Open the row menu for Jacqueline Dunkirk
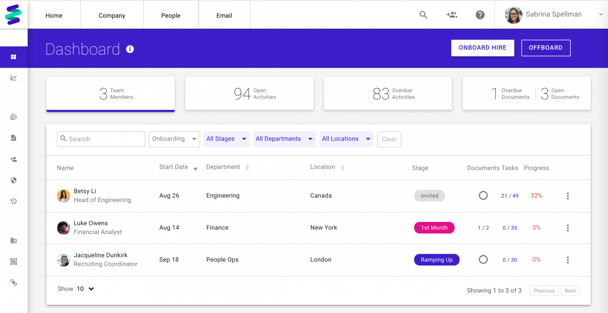 pyautogui.click(x=568, y=260)
